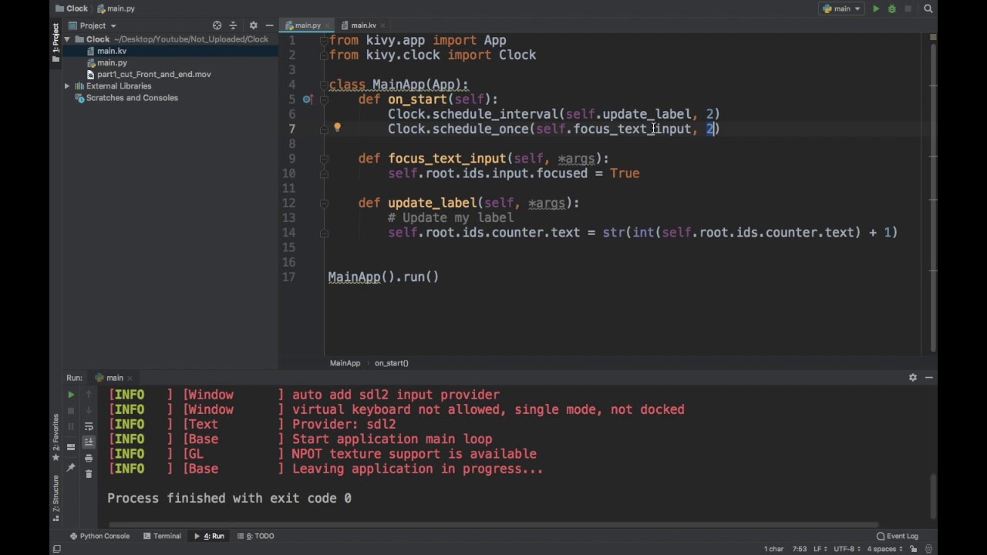Close the main.kv editor tab

[x=382, y=25]
